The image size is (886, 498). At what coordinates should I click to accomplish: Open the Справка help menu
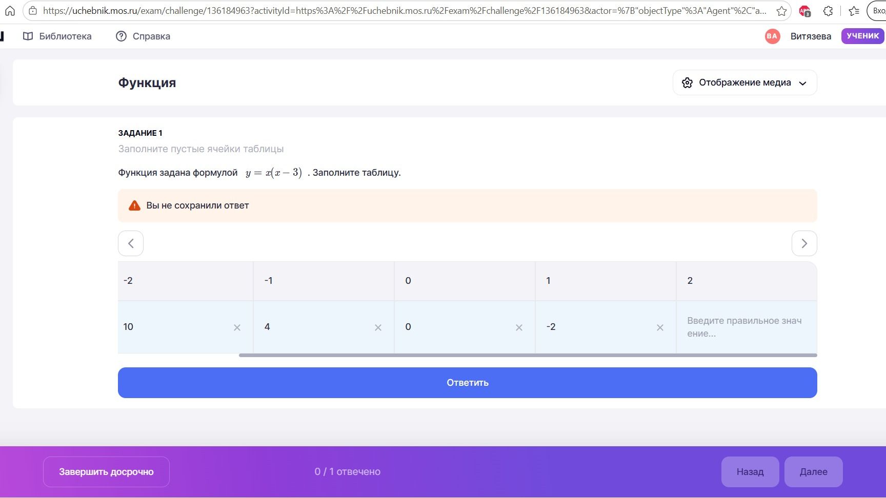point(143,36)
